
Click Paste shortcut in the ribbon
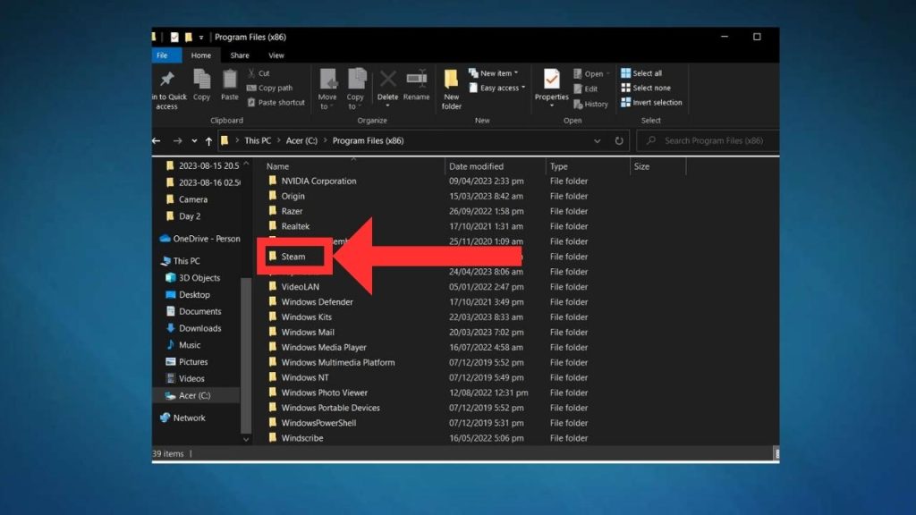click(276, 103)
